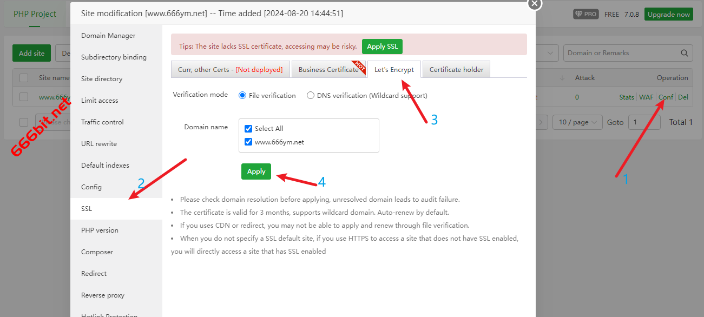Screen dimensions: 704x317
Task: Close the Site modification dialog
Action: 534,3
